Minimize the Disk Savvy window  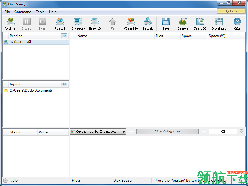tap(221, 3)
